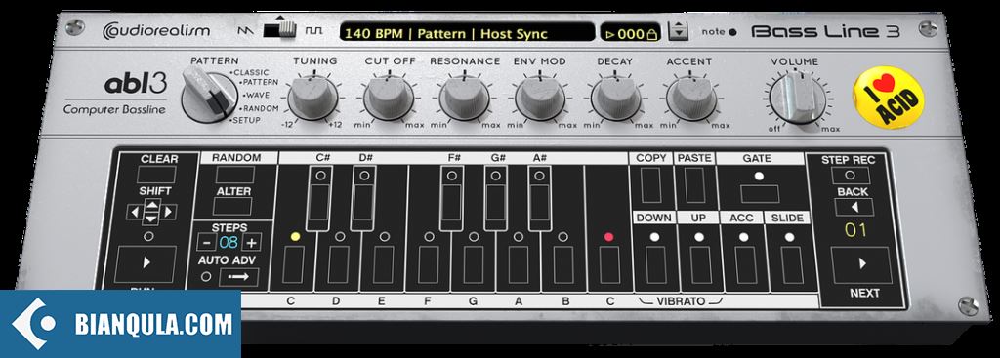Click the shift up arrow
This screenshot has width=1000, height=358.
click(x=150, y=205)
